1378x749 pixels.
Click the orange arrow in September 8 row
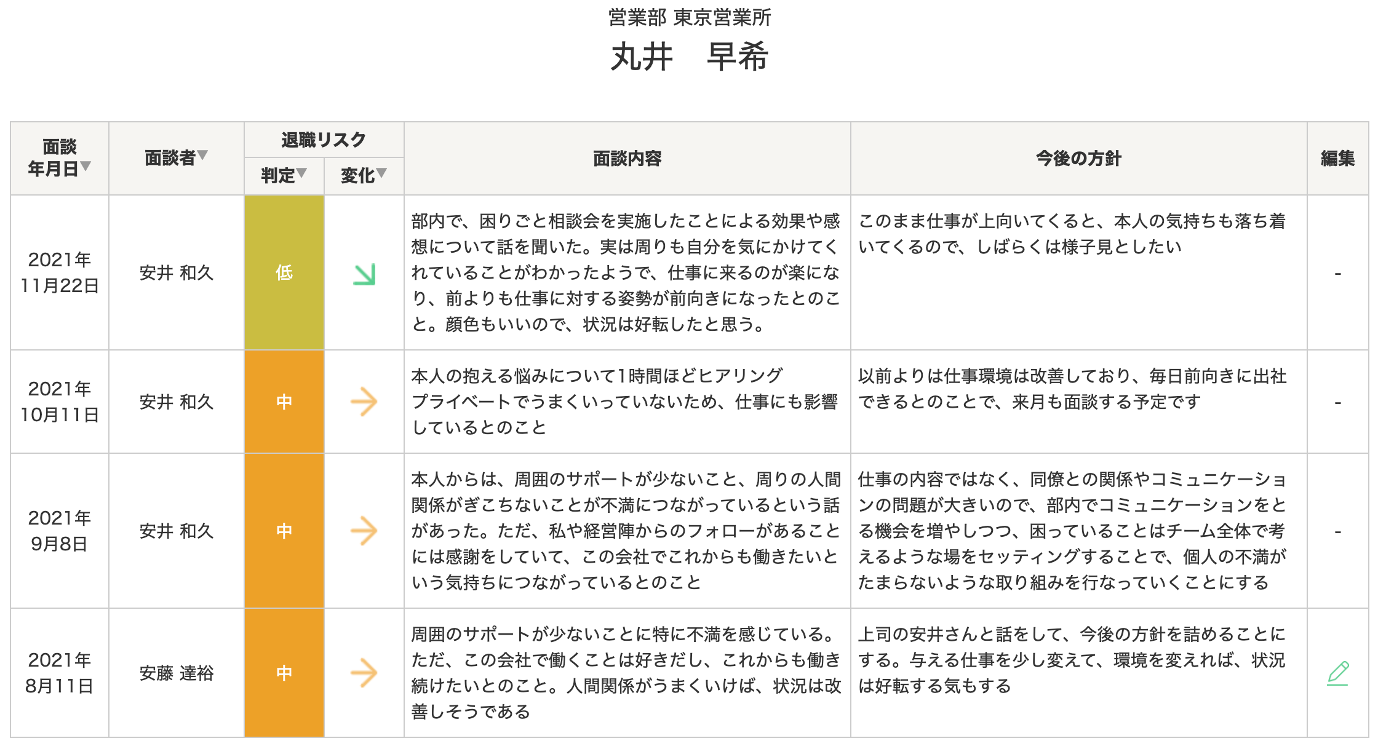coord(364,531)
